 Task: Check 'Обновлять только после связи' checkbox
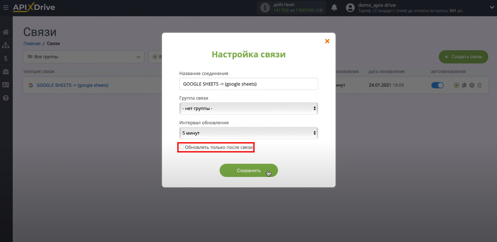tap(182, 147)
